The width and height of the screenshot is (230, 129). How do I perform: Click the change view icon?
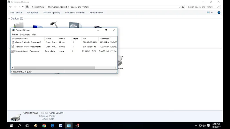coord(208,12)
